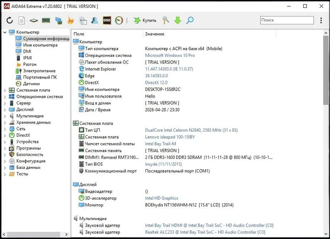Open the Internet Explorer version link
Screen dimensions: 330x239
pos(169,69)
